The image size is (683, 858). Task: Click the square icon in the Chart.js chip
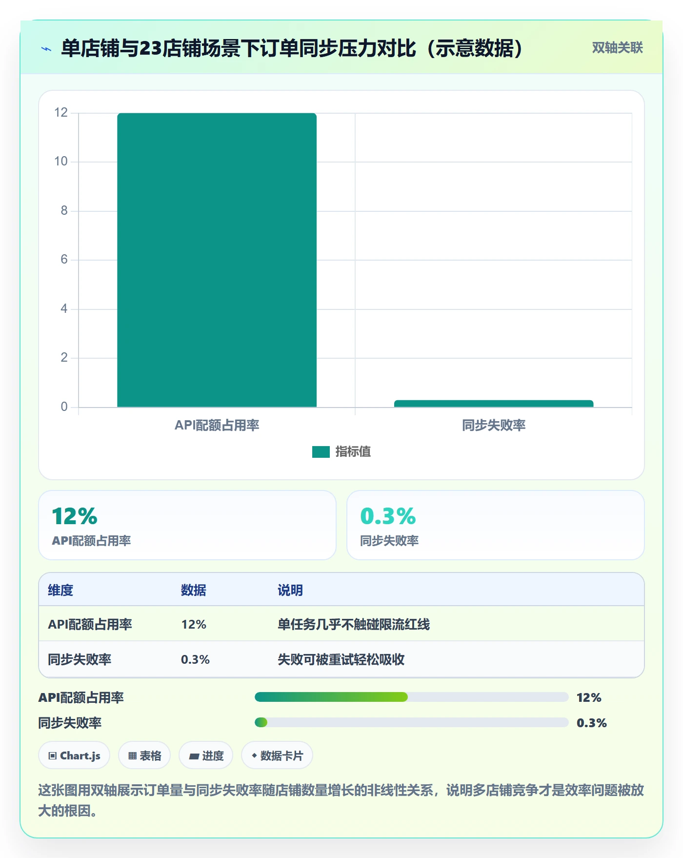pyautogui.click(x=53, y=756)
